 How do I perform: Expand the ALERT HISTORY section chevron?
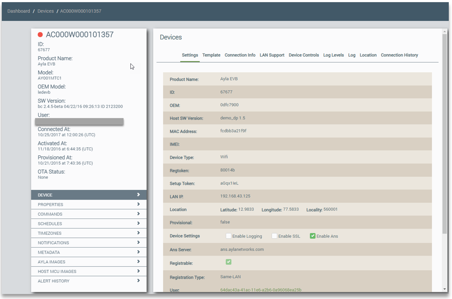(138, 281)
